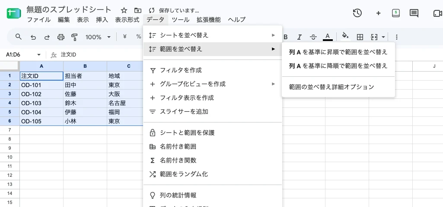Screen dimensions: 443x207
Task: Choose フィルタ表示を作成
Action: (x=213, y=98)
